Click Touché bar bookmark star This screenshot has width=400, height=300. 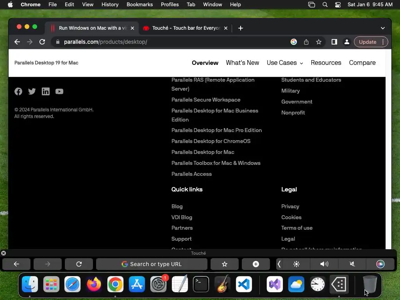225,264
